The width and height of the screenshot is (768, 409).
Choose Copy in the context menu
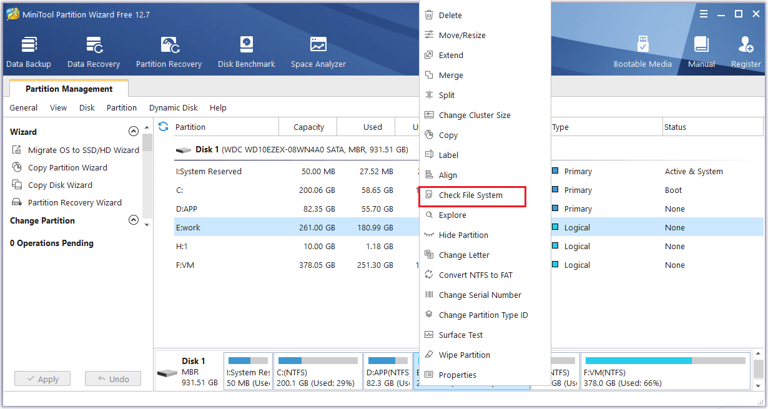point(485,135)
